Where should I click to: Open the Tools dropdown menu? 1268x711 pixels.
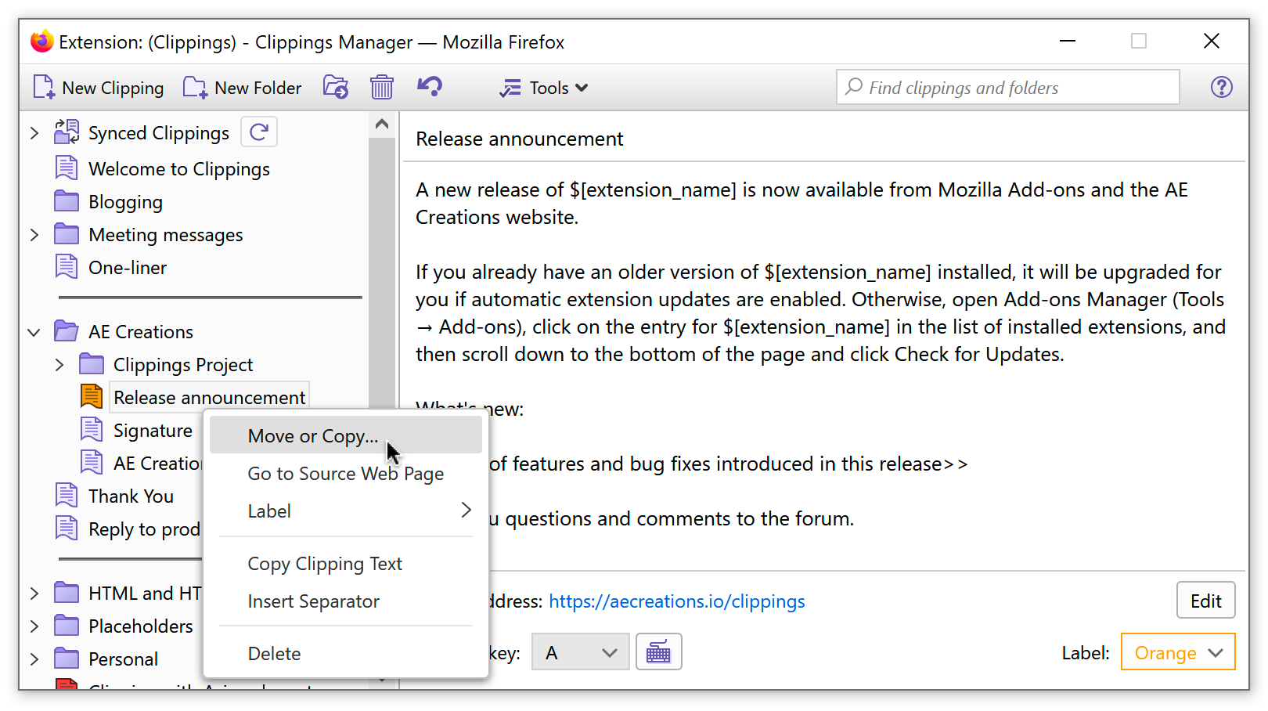pos(544,88)
